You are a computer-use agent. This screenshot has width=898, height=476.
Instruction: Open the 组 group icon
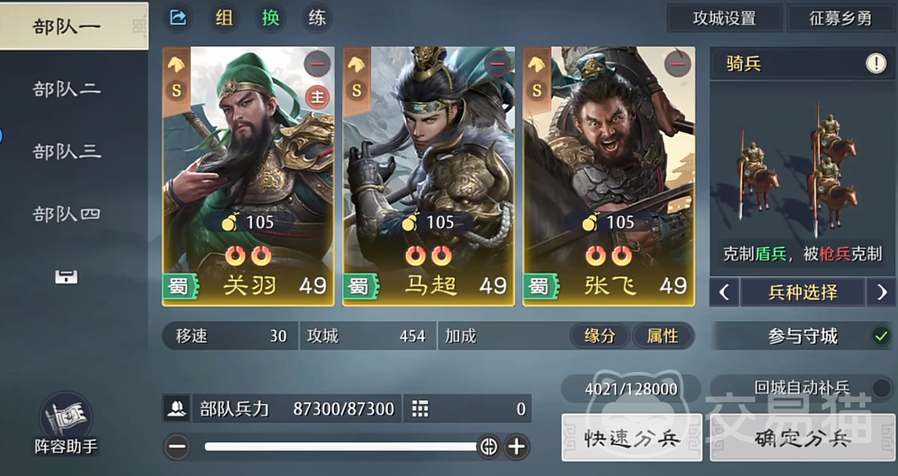click(224, 18)
